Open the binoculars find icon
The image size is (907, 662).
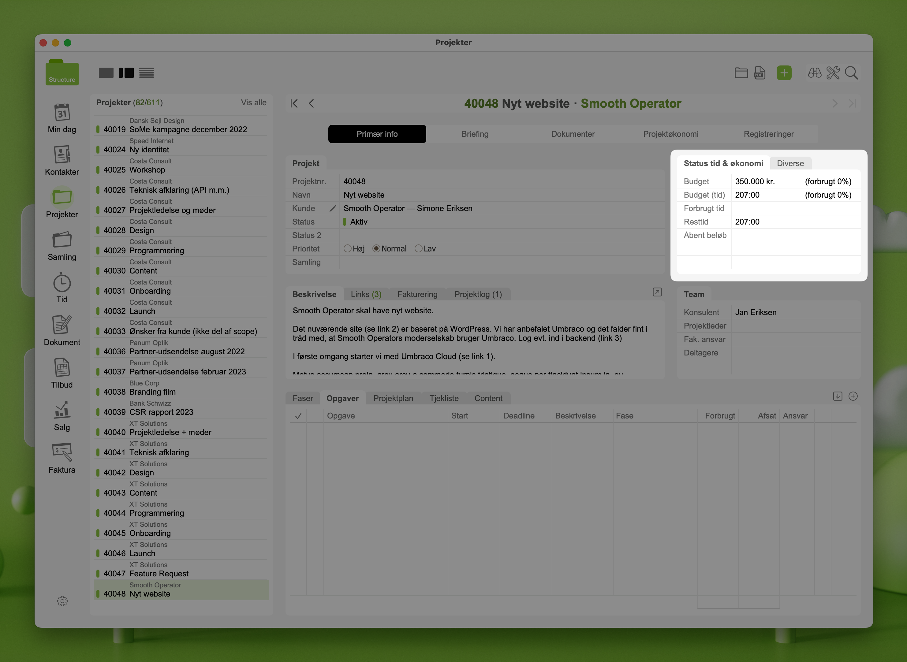point(814,73)
